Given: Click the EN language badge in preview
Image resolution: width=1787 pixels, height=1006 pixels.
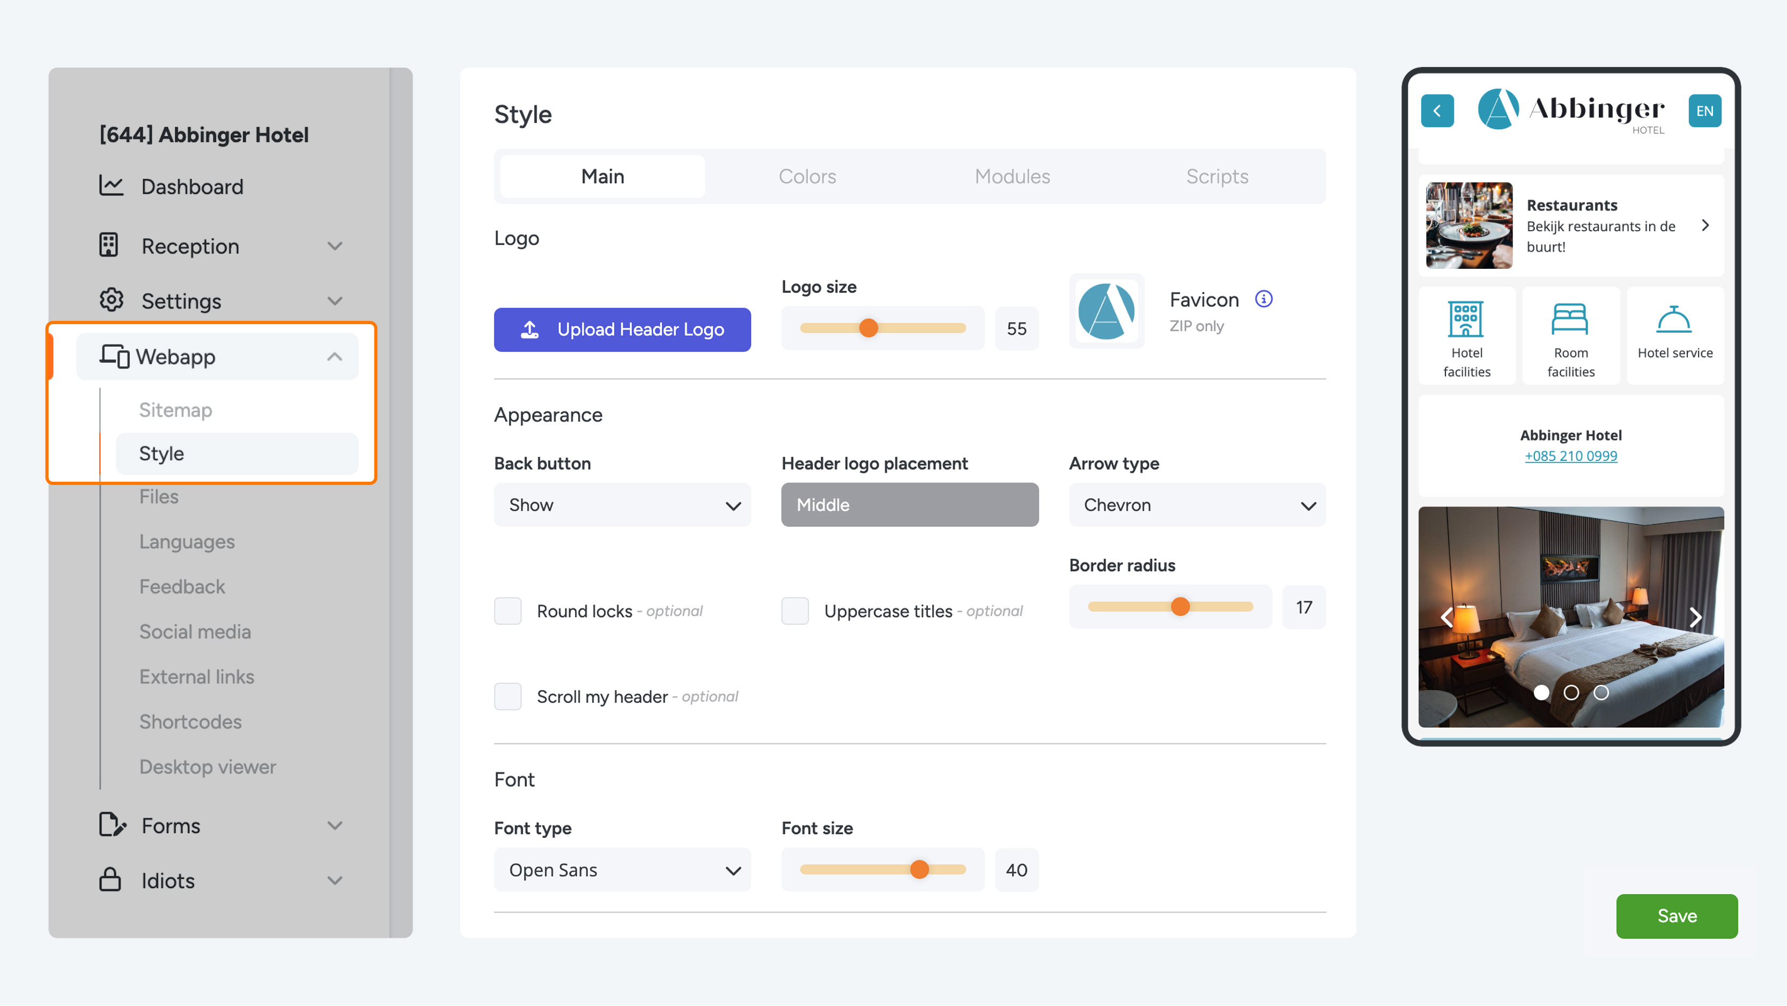Looking at the screenshot, I should (x=1704, y=111).
